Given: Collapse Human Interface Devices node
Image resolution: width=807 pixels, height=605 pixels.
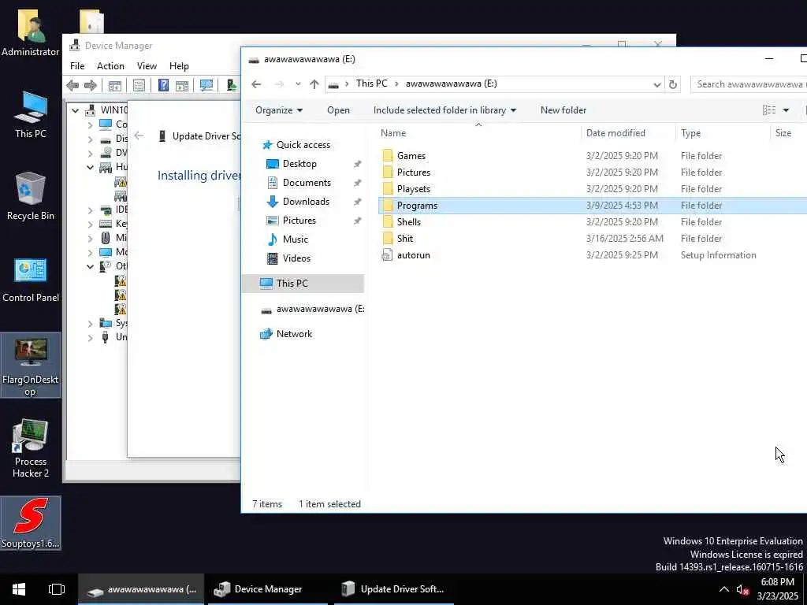Looking at the screenshot, I should pyautogui.click(x=90, y=167).
